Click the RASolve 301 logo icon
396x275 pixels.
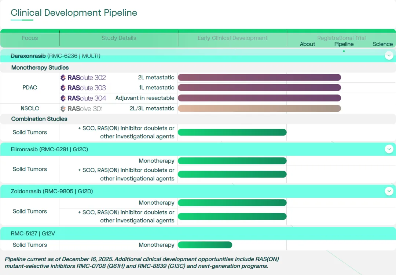pos(63,109)
